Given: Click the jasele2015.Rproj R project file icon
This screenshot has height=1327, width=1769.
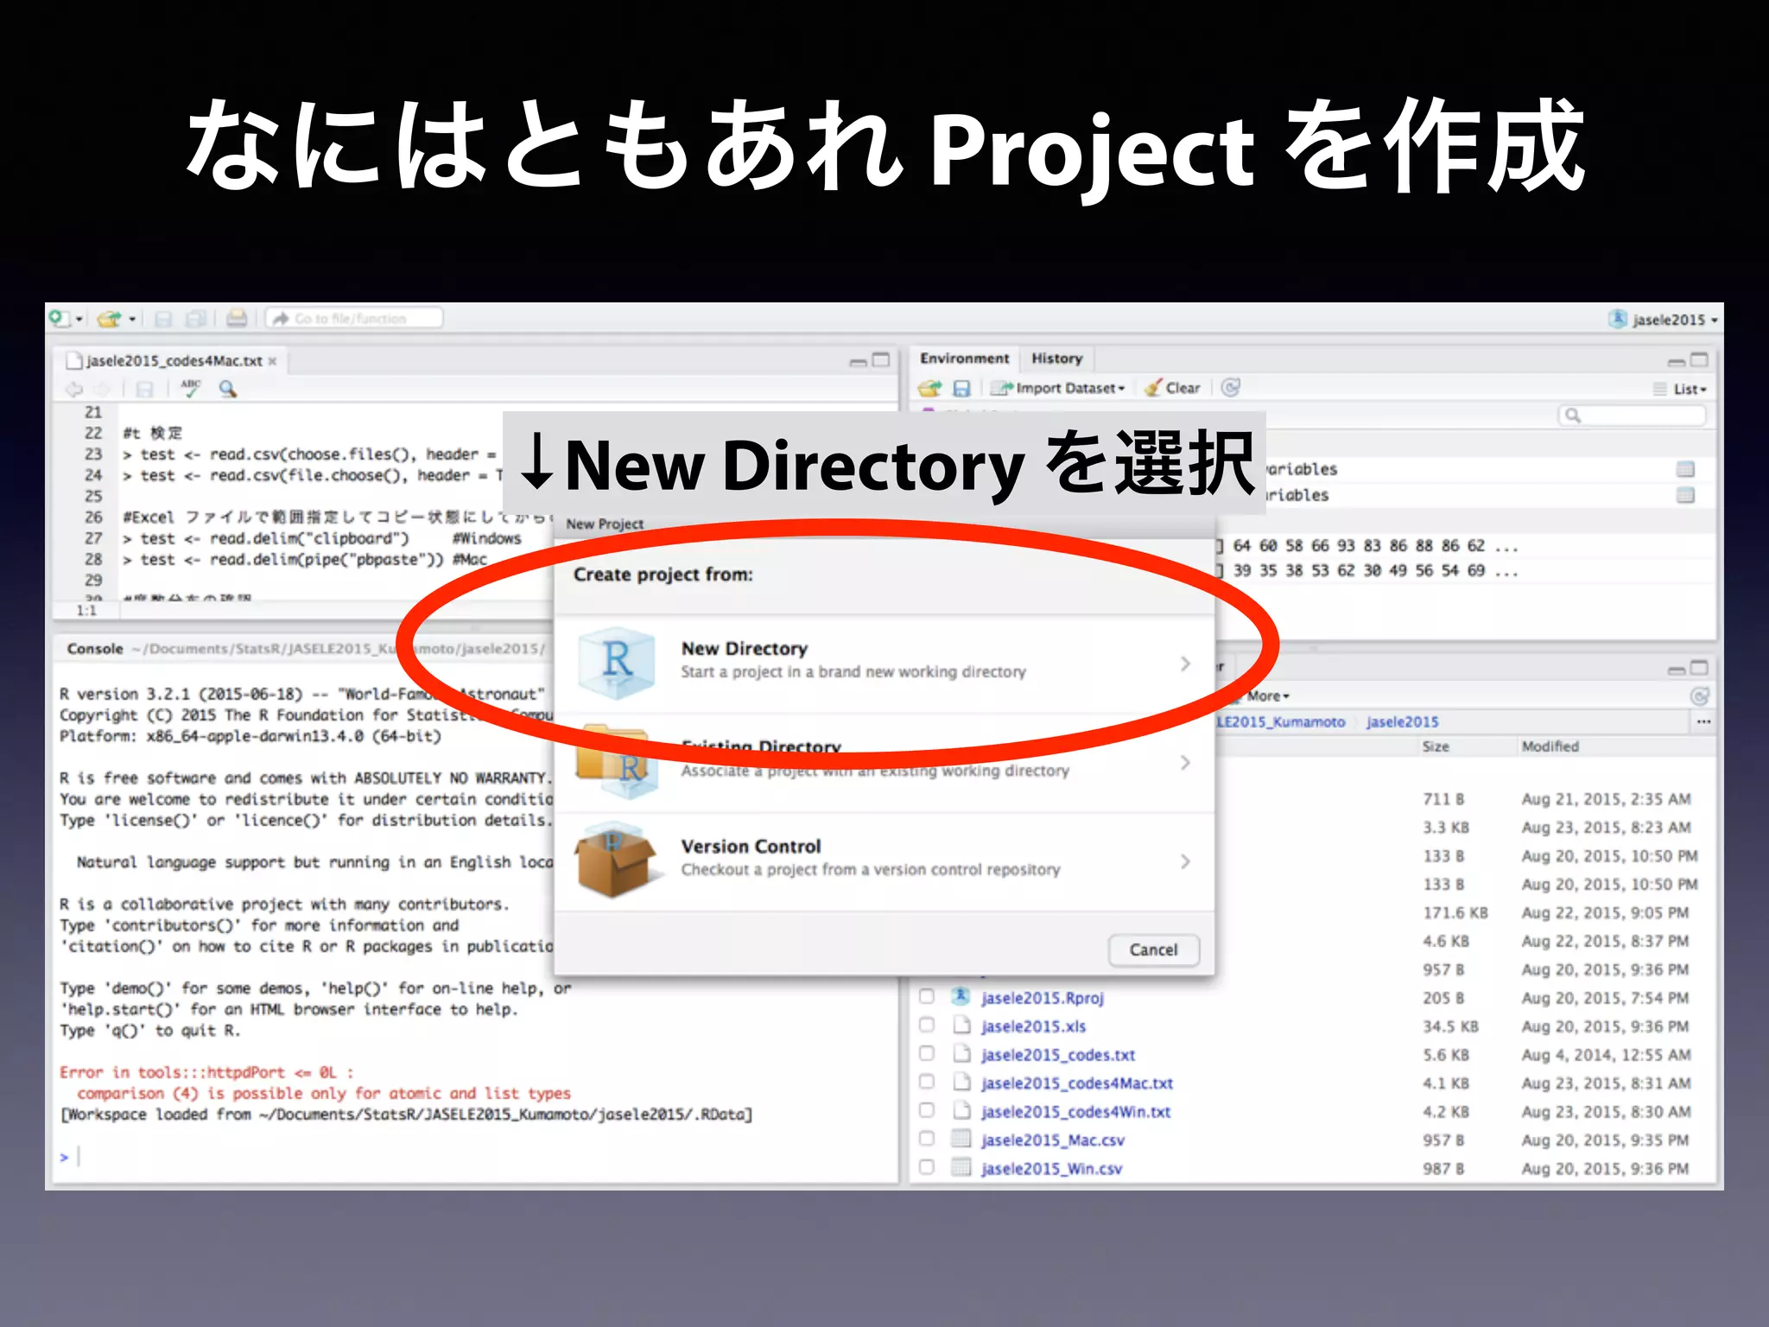Looking at the screenshot, I should coord(961,997).
